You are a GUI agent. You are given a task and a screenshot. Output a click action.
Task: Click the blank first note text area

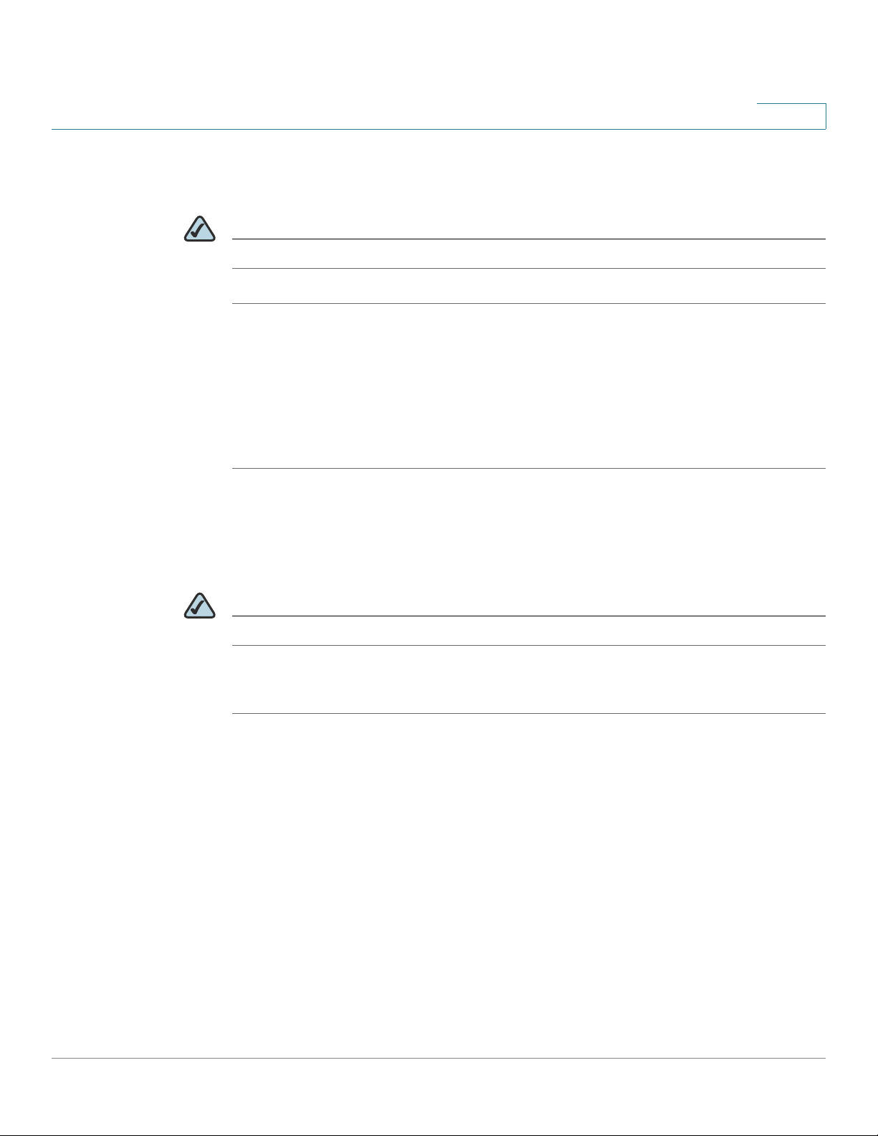coord(530,254)
